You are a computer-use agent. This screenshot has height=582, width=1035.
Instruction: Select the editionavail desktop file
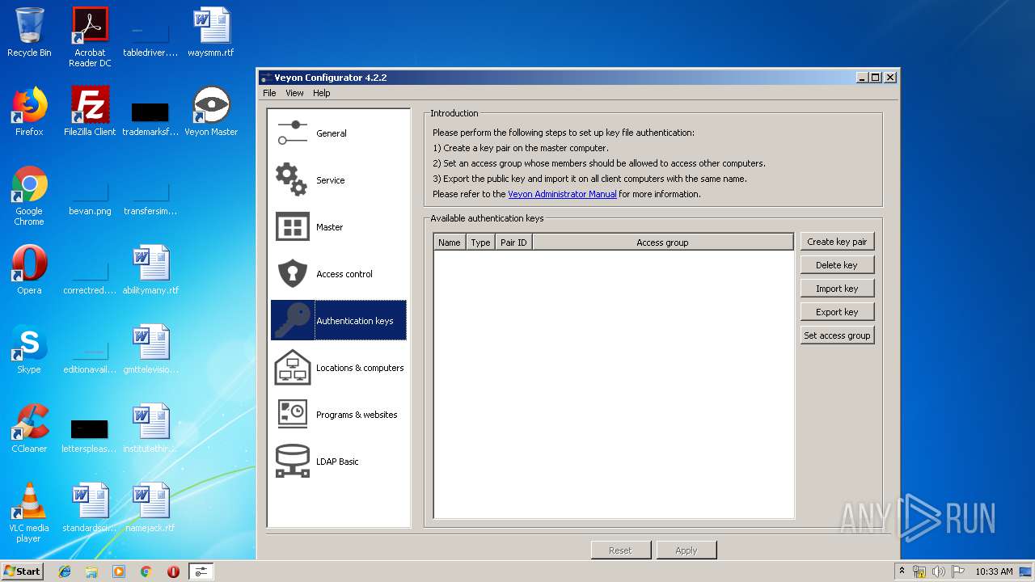(90, 354)
